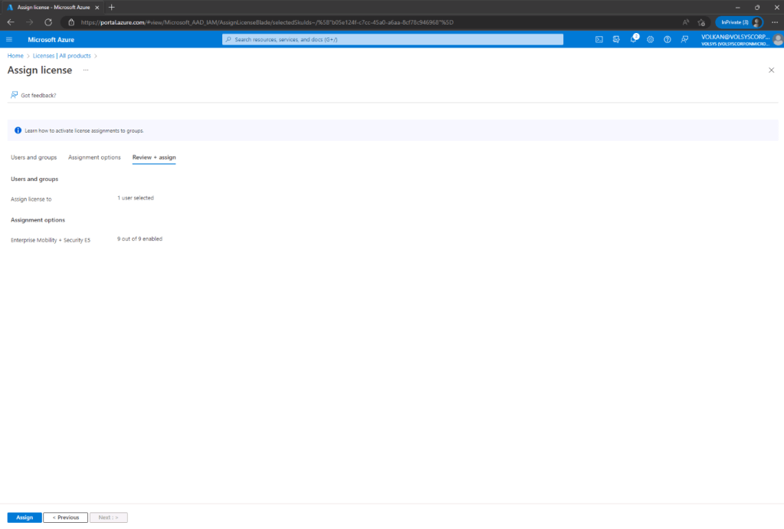Click the blue Assign button
This screenshot has height=529, width=784.
(x=25, y=517)
